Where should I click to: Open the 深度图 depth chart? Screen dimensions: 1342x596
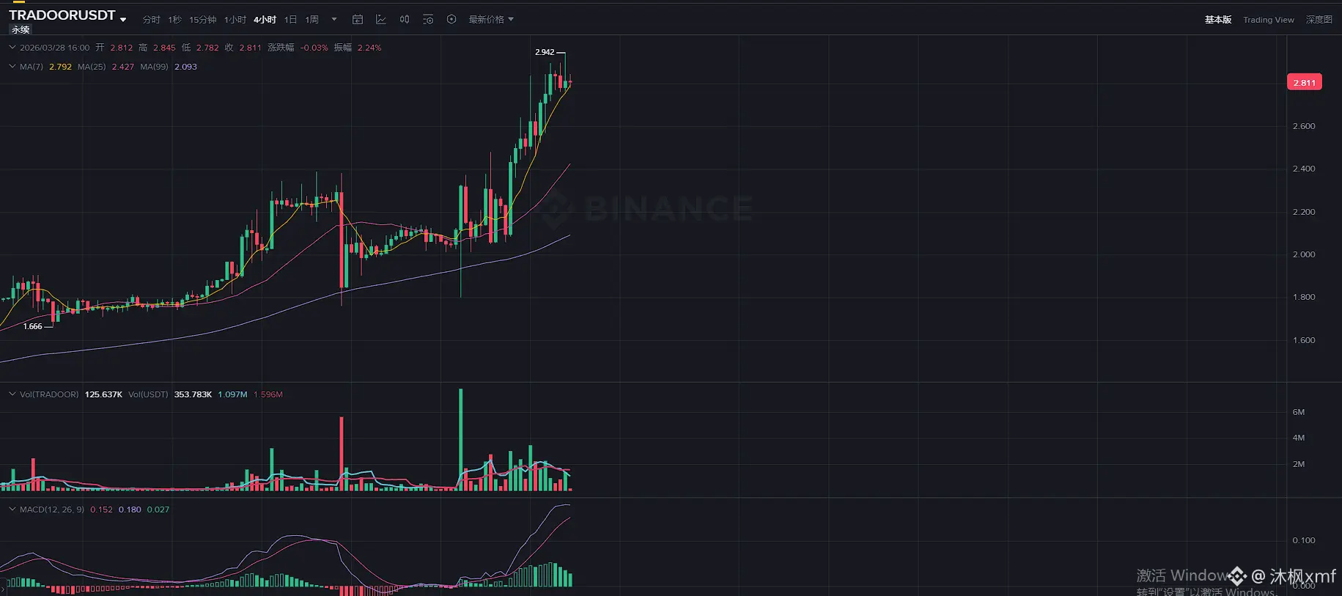pyautogui.click(x=1319, y=20)
